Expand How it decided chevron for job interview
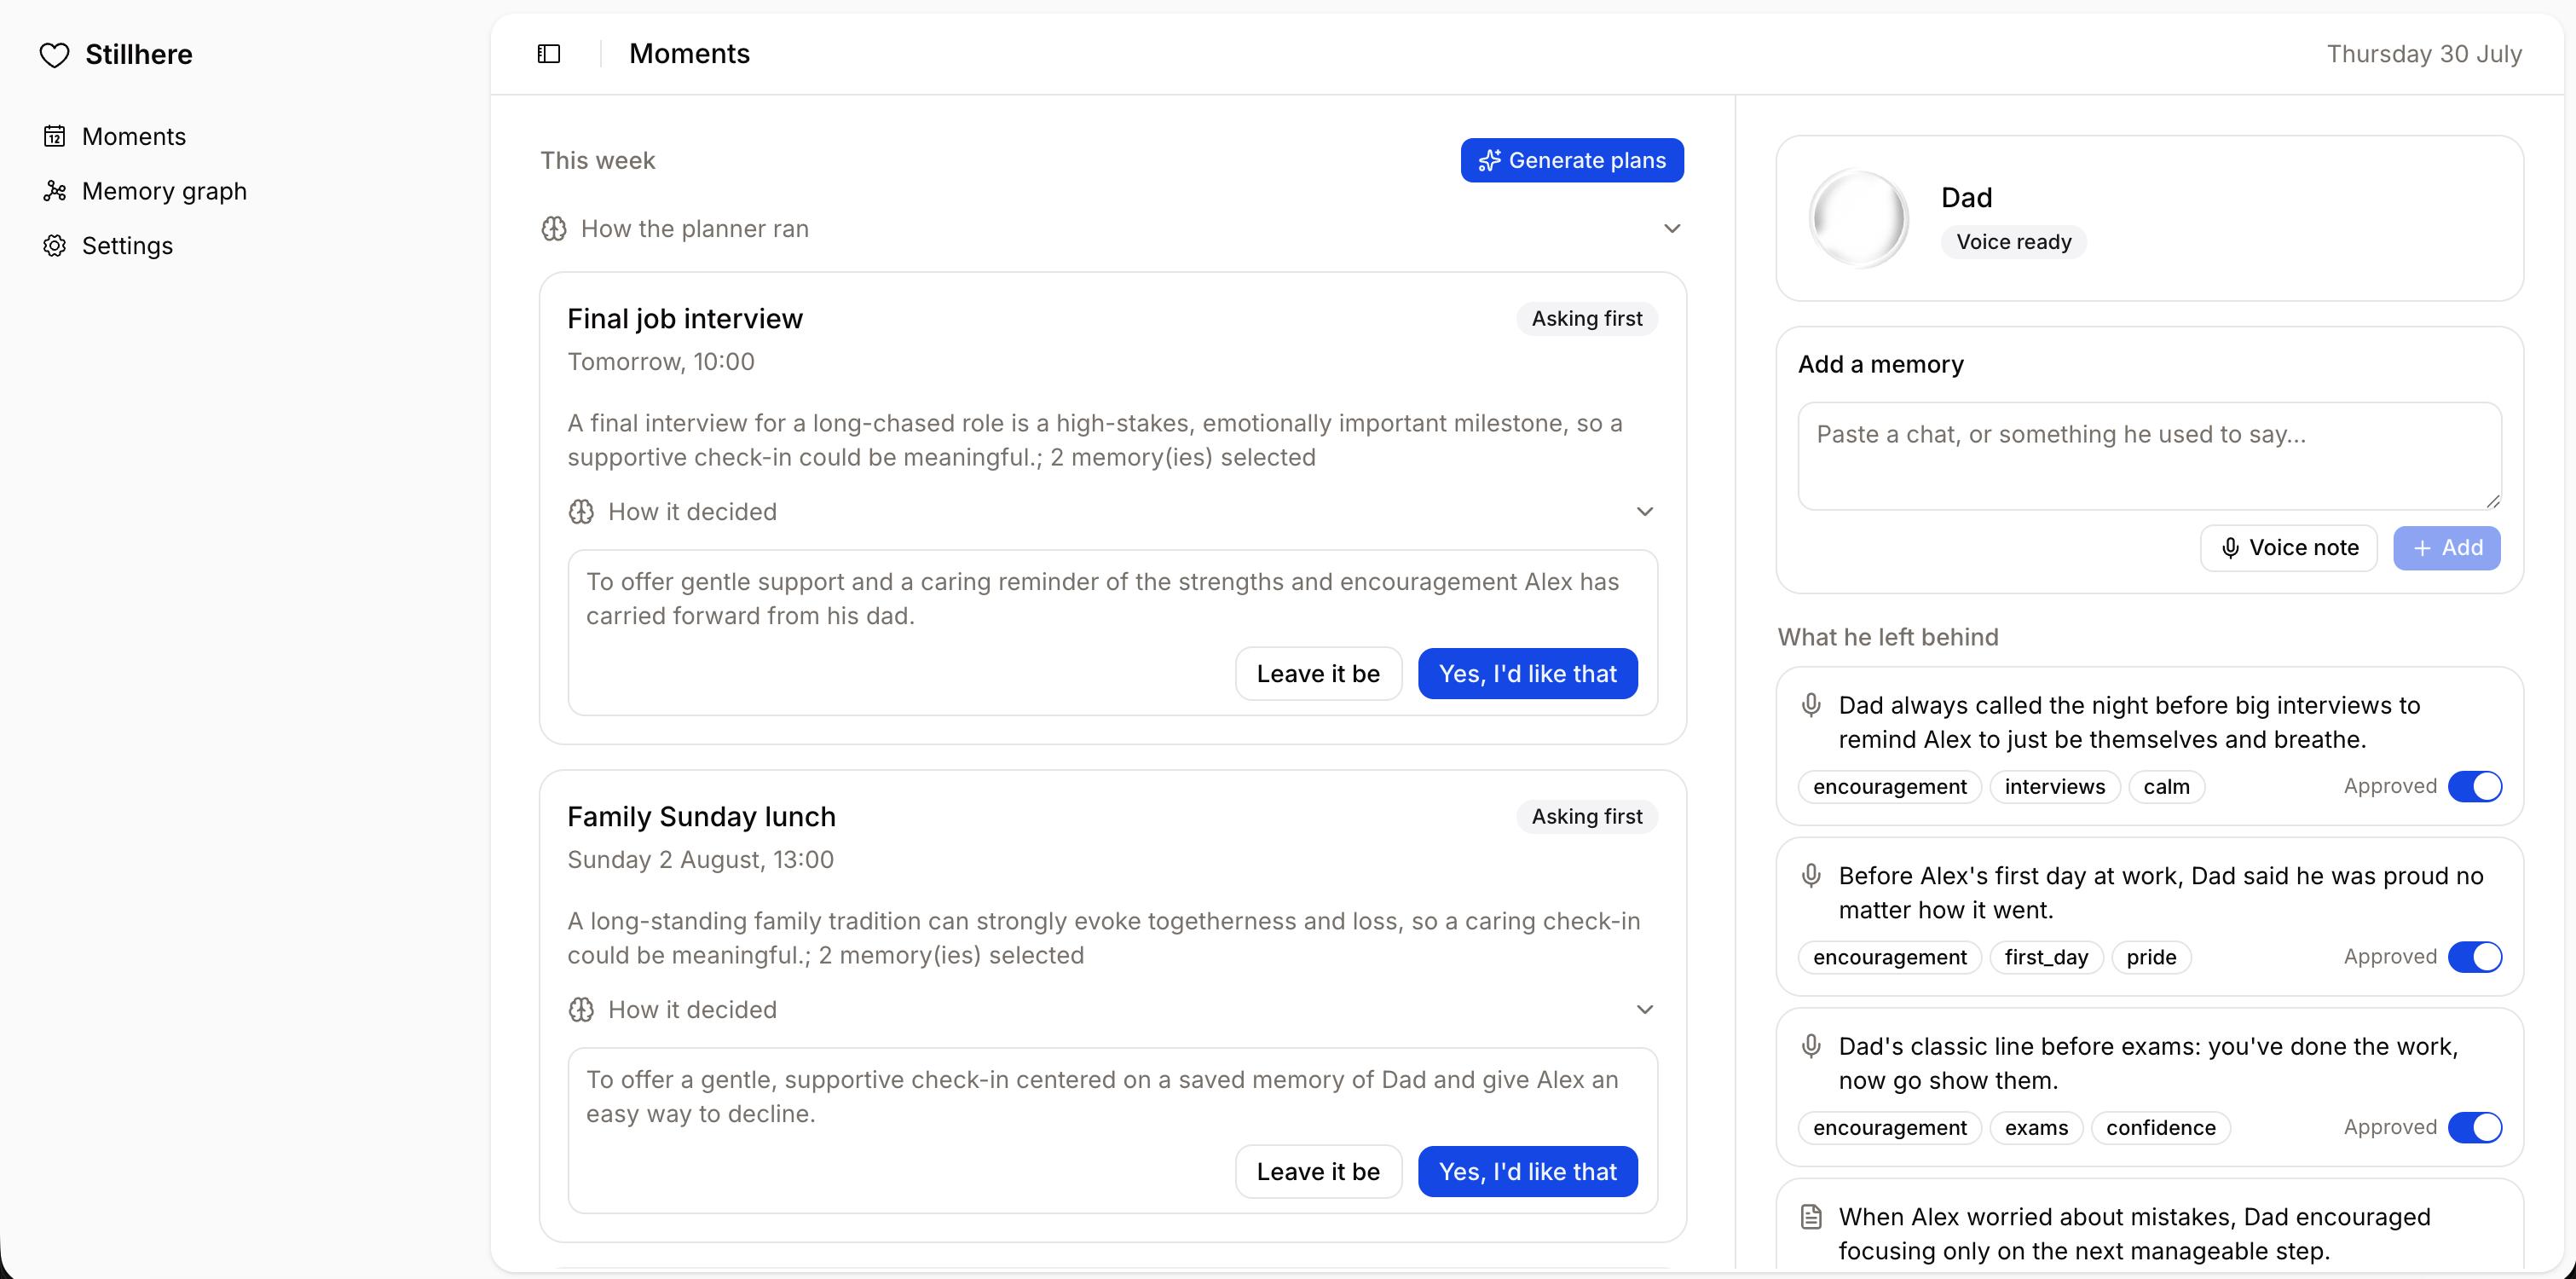Viewport: 2576px width, 1279px height. (1645, 512)
